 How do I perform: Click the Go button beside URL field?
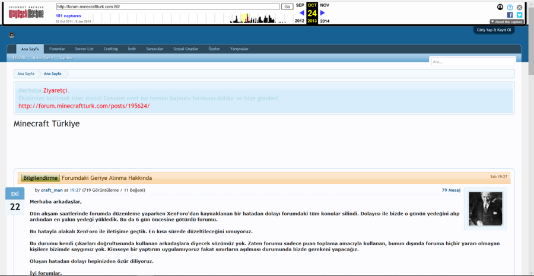click(x=287, y=7)
